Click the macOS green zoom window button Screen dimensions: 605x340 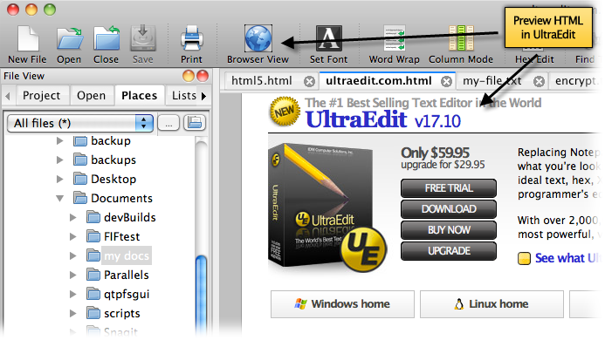[50, 10]
